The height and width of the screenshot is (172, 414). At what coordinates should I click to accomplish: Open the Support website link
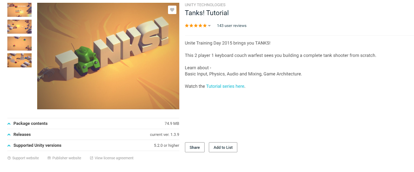(x=25, y=158)
